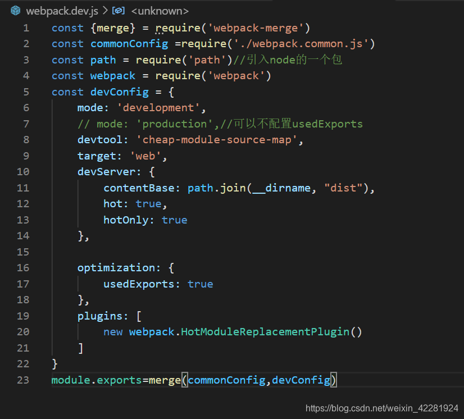464x419 pixels.
Task: Click the webpack file icon in breadcrumb
Action: [15, 11]
